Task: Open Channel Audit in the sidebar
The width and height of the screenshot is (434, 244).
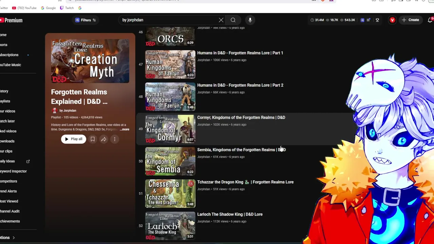Action: [10, 211]
